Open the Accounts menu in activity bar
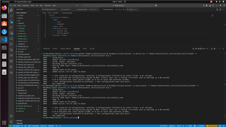 coord(11,116)
